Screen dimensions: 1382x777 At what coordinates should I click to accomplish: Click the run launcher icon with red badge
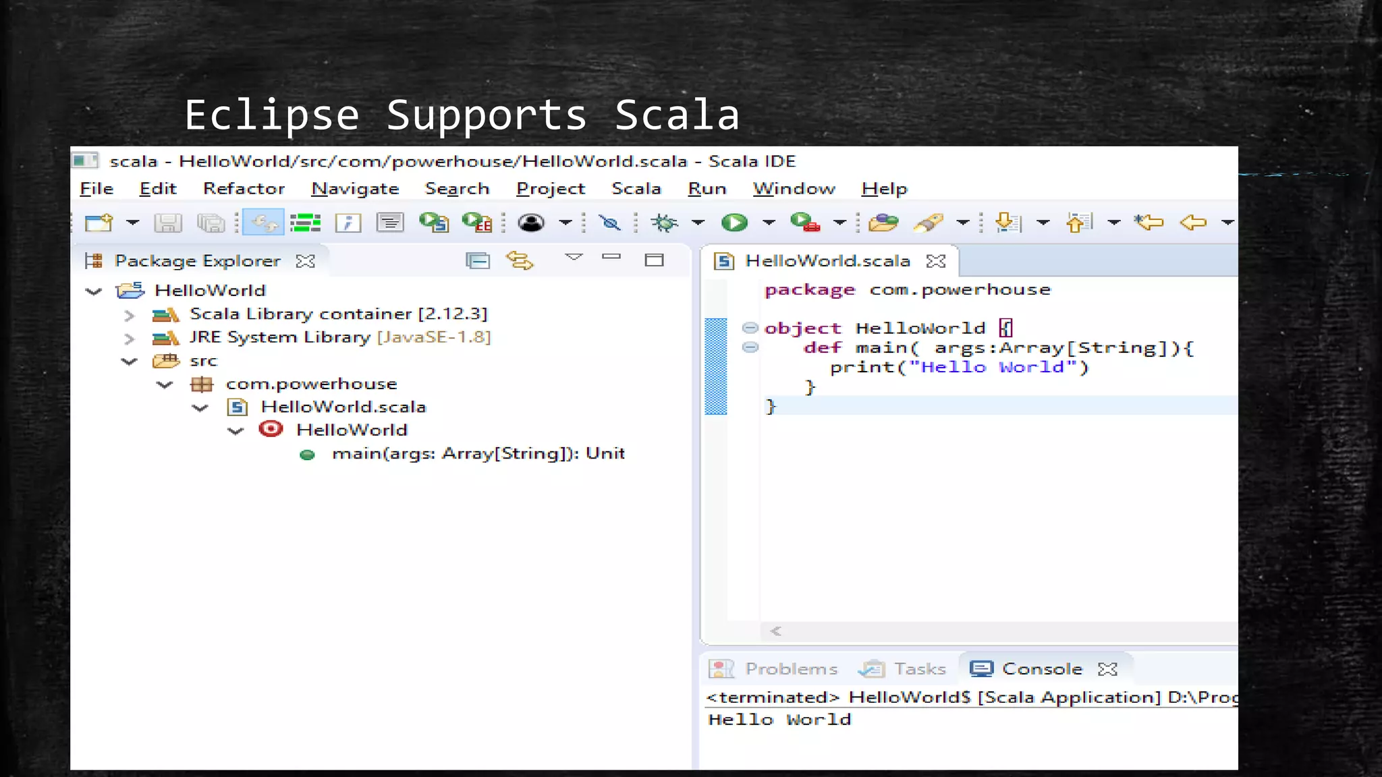(x=477, y=222)
